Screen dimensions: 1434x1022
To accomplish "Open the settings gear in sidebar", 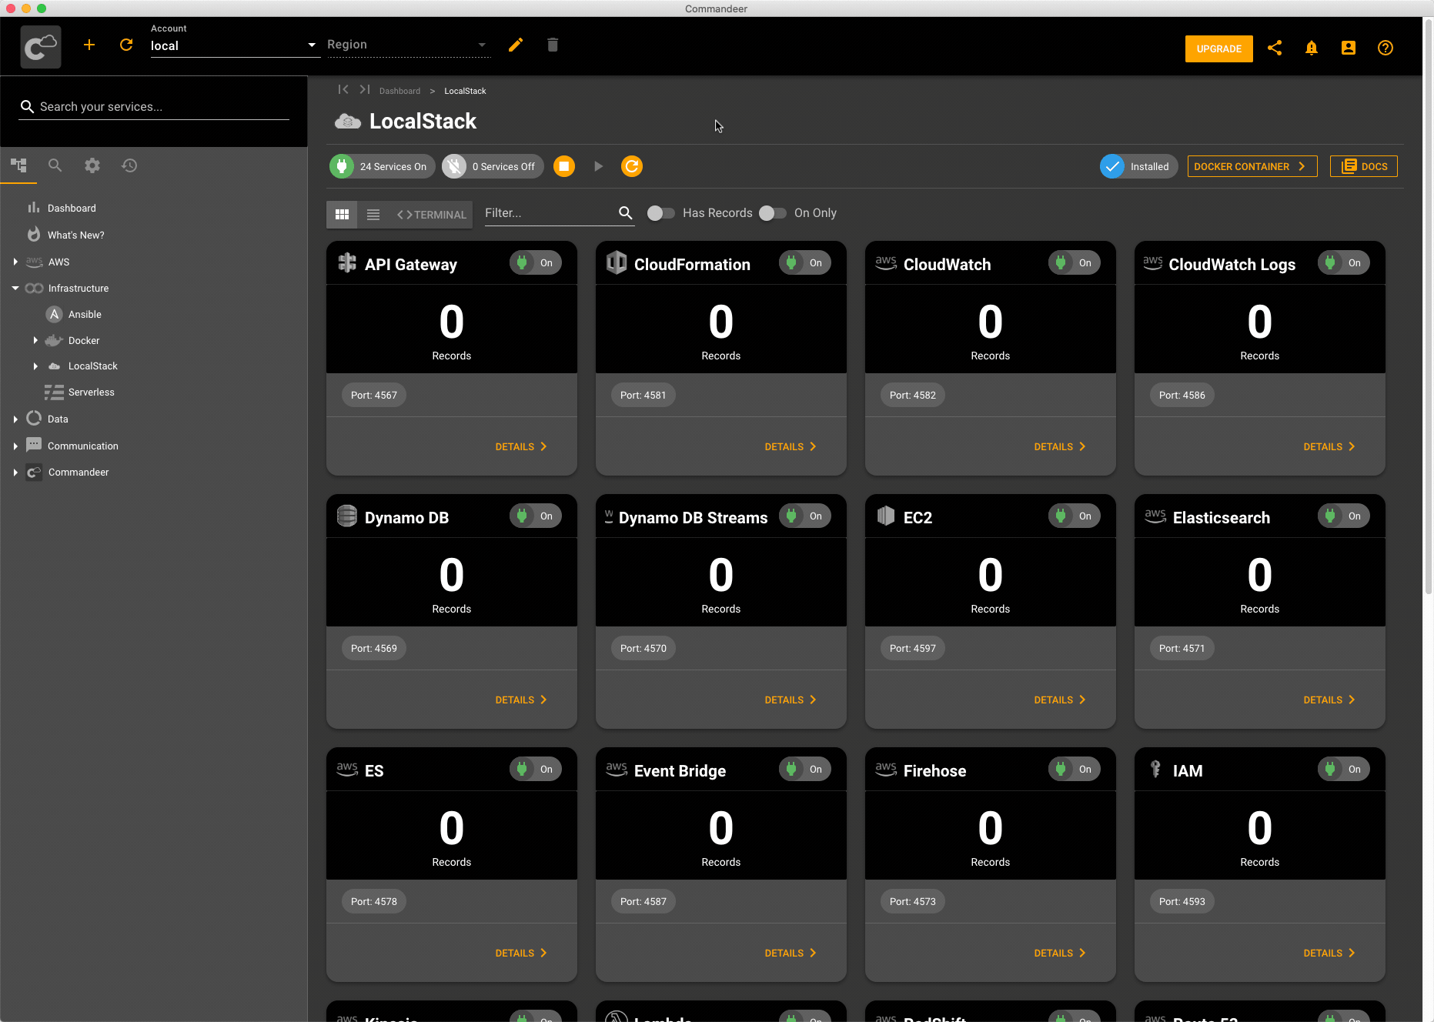I will (x=92, y=165).
